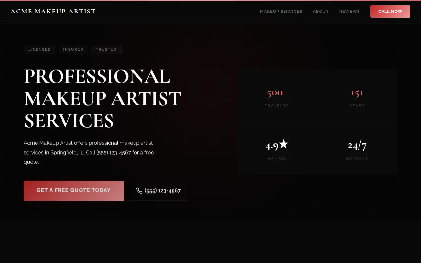Click the 500+ PROJECTS stat card
This screenshot has height=263, width=421.
tap(277, 95)
